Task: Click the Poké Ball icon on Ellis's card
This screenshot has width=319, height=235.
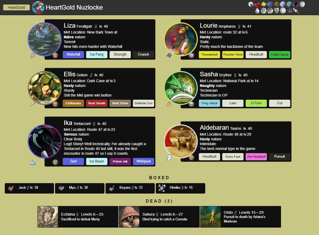Action: pos(55,104)
